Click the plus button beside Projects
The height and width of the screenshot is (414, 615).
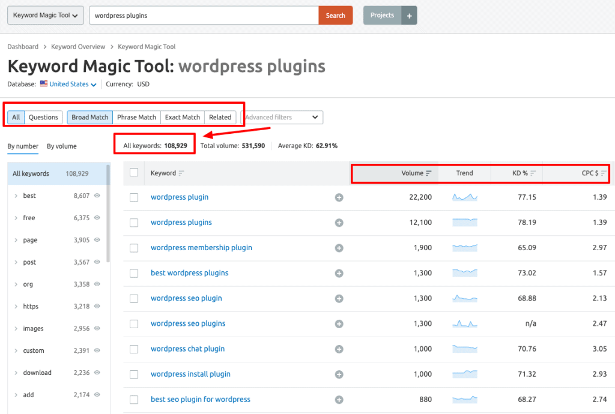[x=409, y=15]
